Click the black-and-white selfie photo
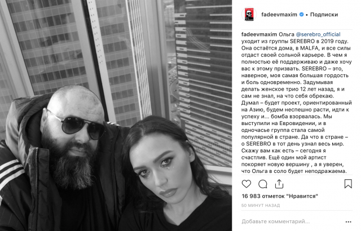361x231 pixels. (116, 115)
